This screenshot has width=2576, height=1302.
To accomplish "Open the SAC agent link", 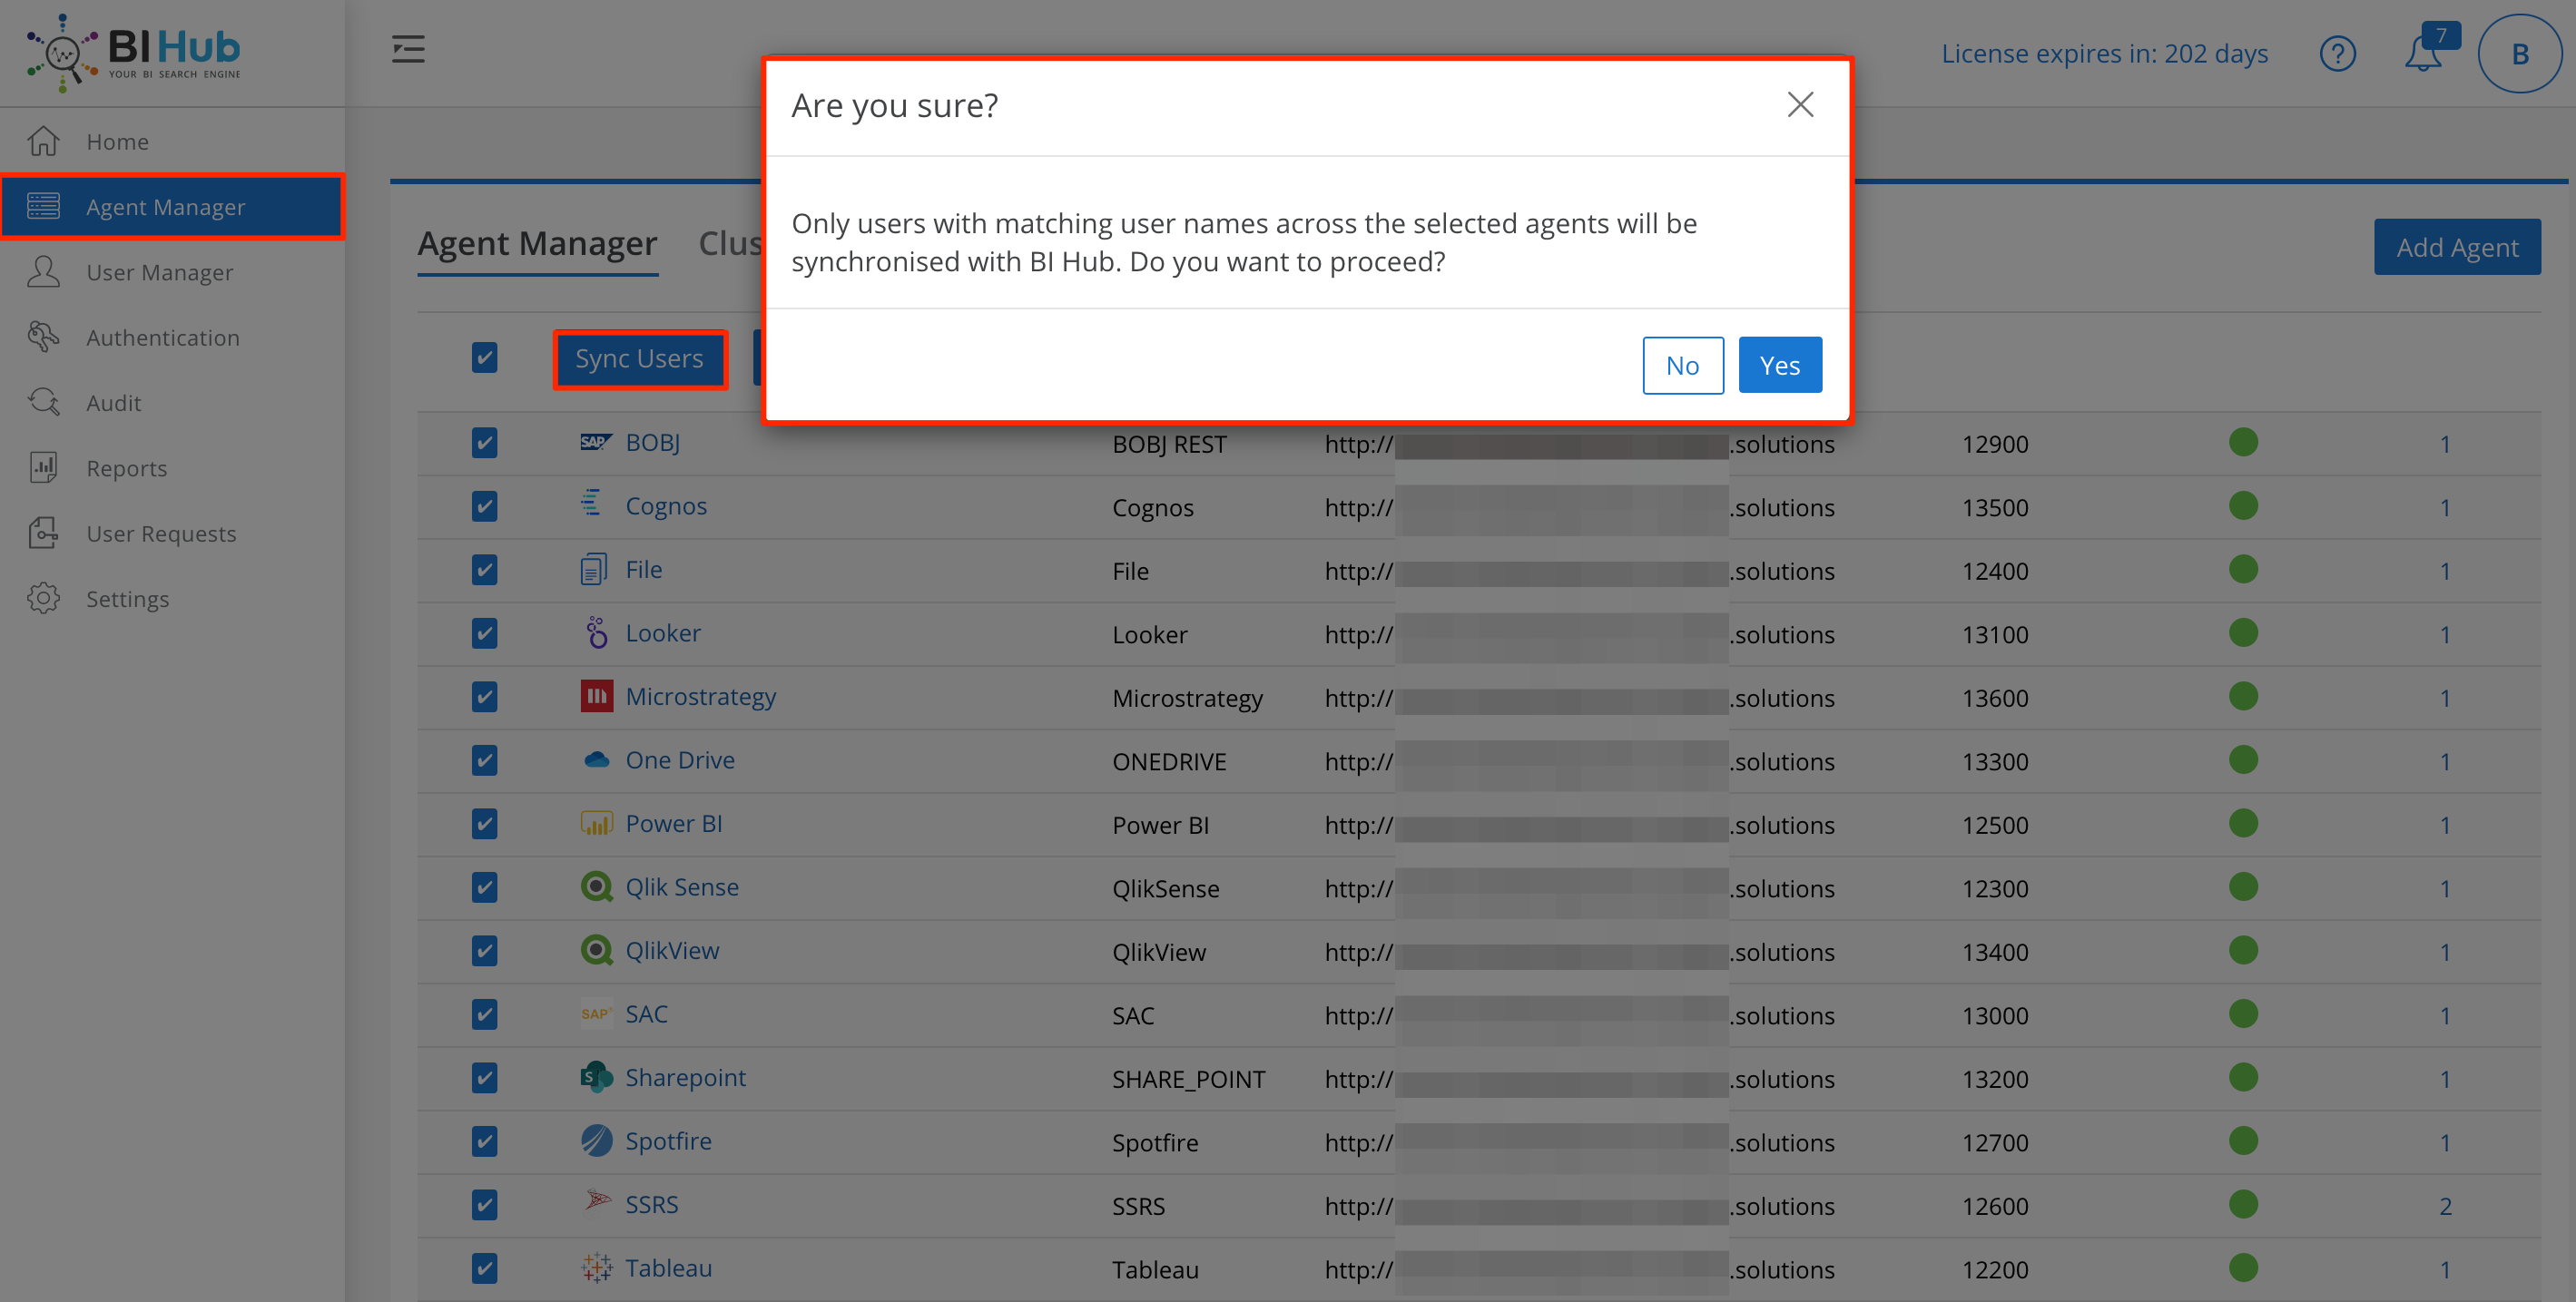I will pos(646,1013).
